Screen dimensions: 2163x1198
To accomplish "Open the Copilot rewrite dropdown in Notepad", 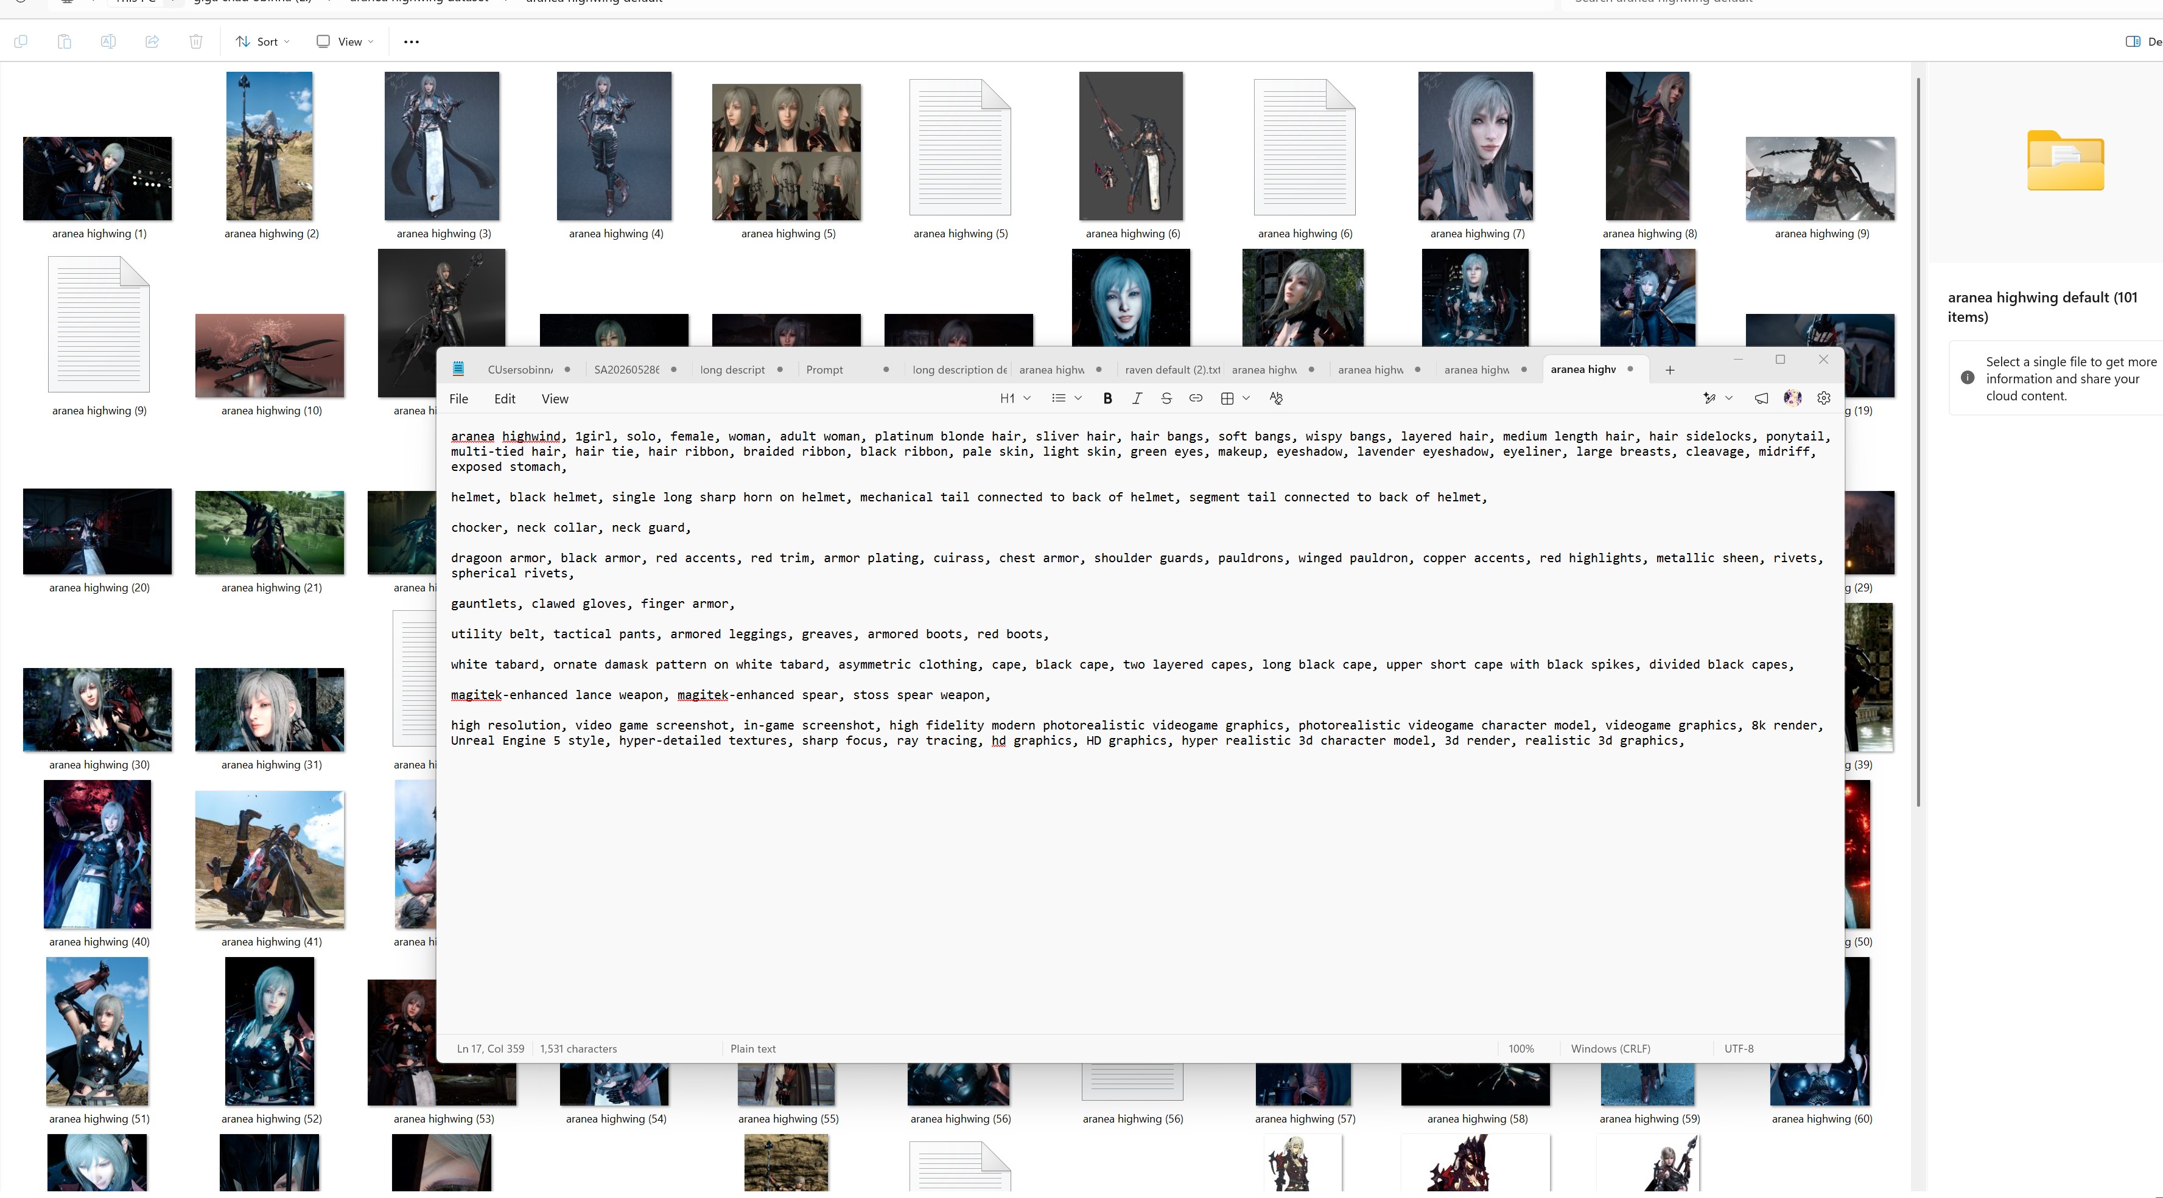I will [1717, 399].
